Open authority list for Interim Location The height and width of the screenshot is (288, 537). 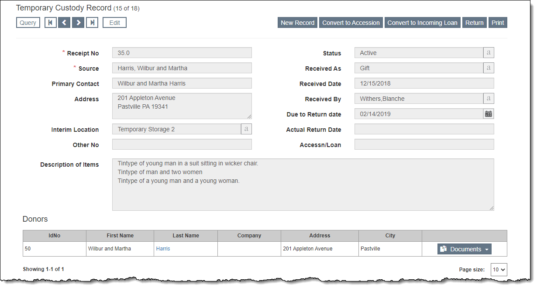246,129
